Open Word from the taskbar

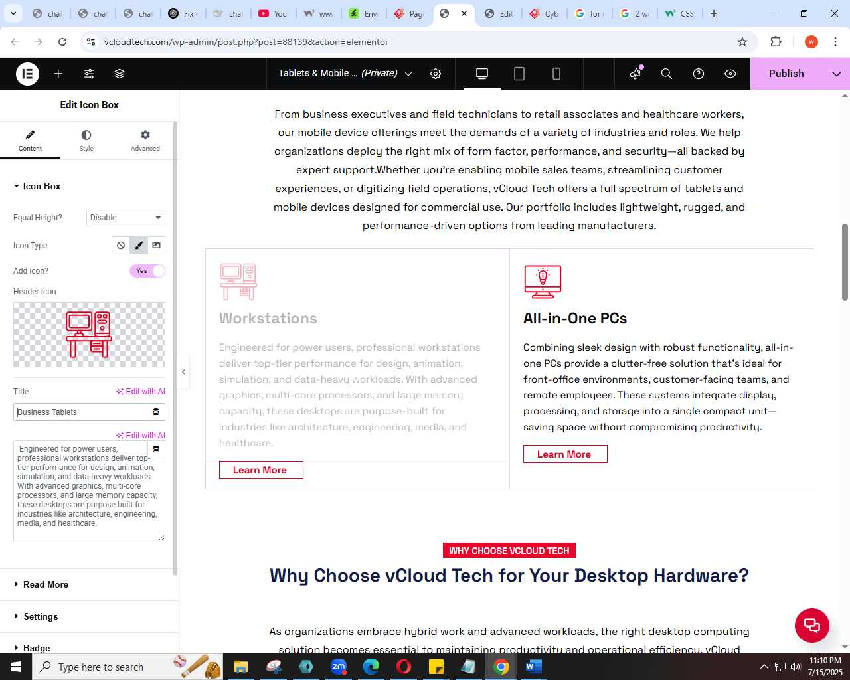pyautogui.click(x=534, y=667)
